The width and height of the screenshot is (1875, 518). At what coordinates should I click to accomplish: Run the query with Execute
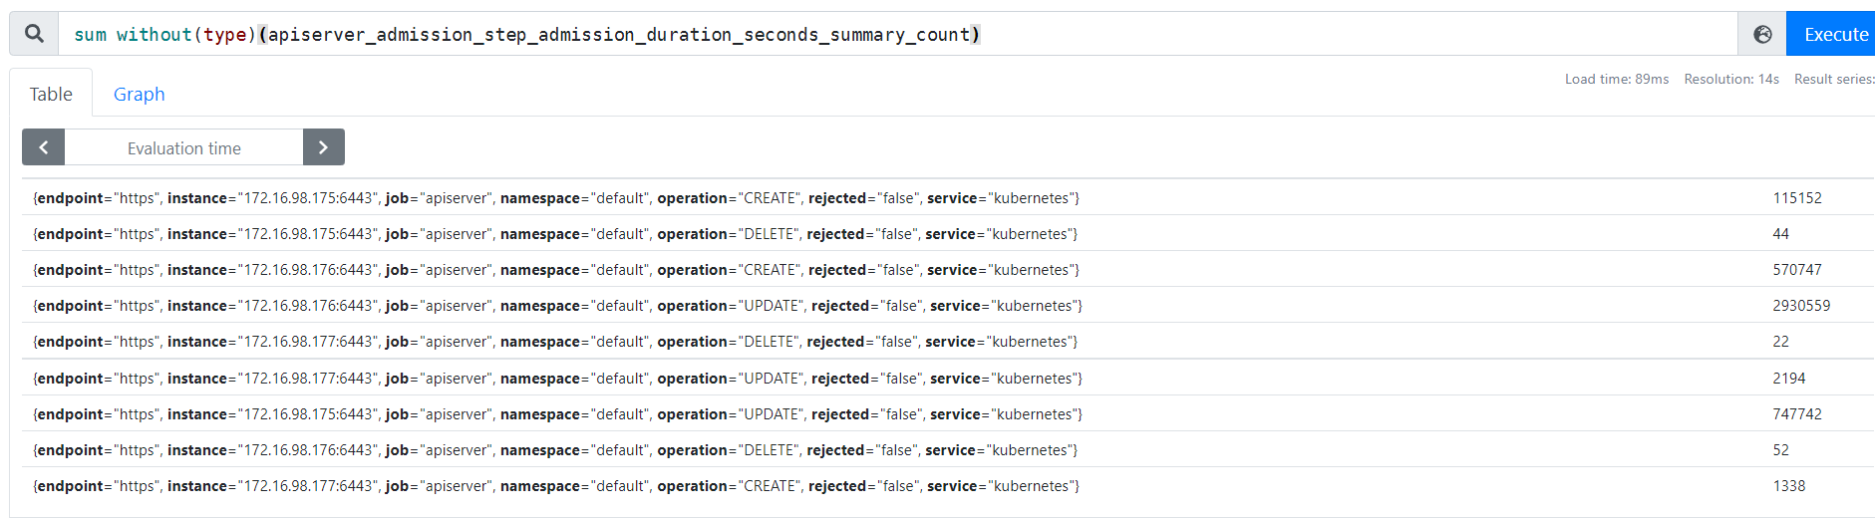pyautogui.click(x=1834, y=34)
